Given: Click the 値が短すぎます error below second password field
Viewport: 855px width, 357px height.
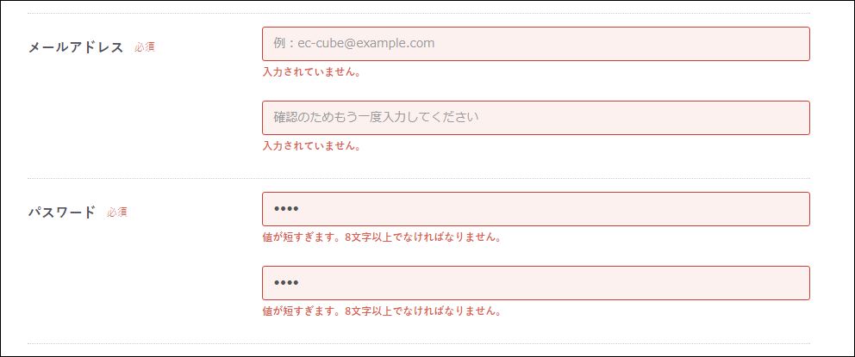Looking at the screenshot, I should 382,311.
